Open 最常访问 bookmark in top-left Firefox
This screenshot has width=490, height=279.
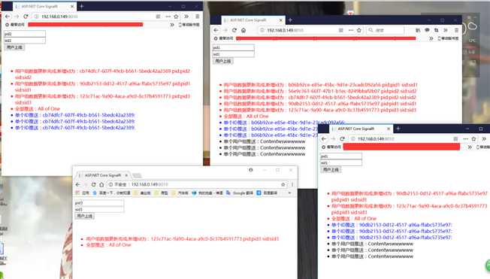click(15, 24)
